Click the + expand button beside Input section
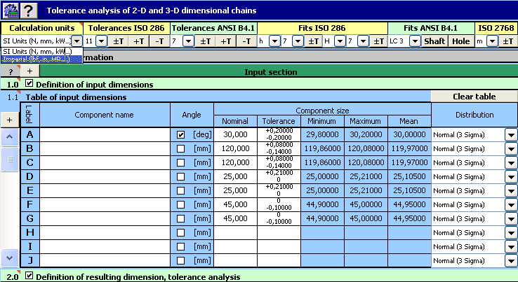 tap(29, 71)
